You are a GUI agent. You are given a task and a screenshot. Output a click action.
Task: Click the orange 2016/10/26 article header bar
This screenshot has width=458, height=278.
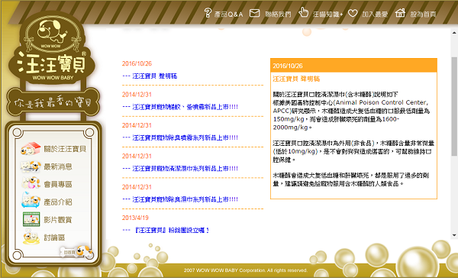click(353, 66)
